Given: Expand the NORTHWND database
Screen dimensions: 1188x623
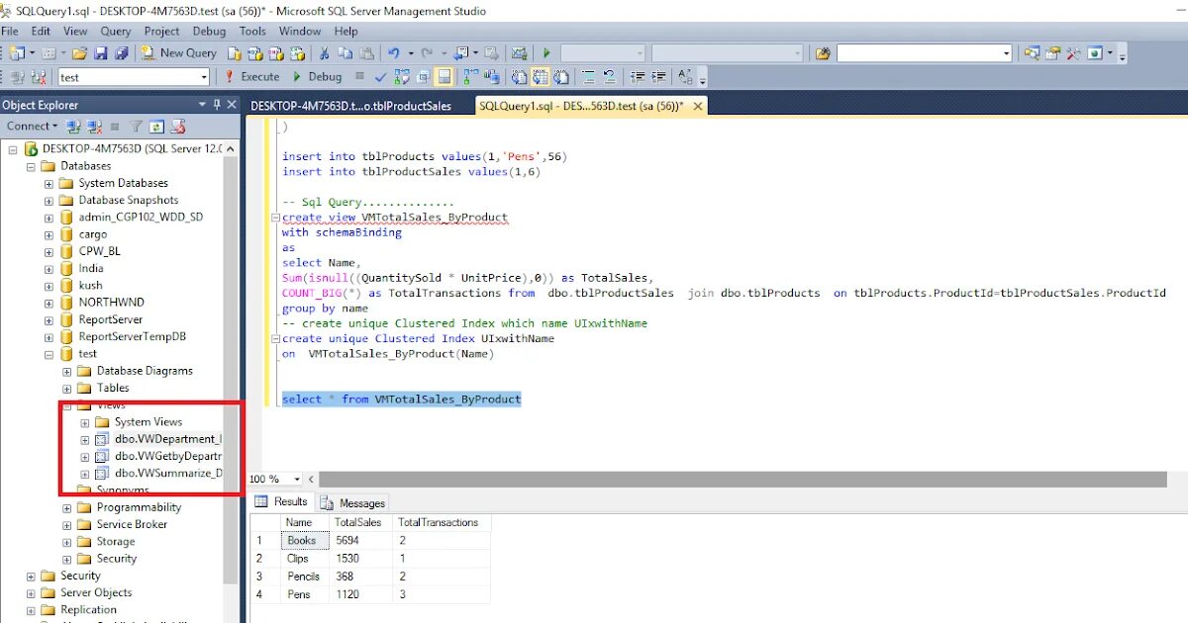Looking at the screenshot, I should (49, 303).
